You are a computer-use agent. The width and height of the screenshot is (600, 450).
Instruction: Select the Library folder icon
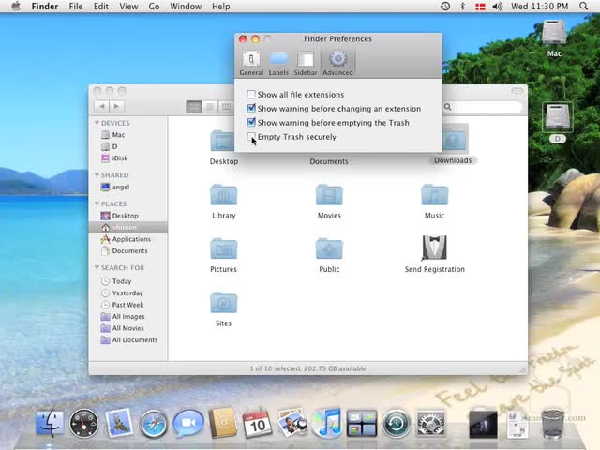224,195
